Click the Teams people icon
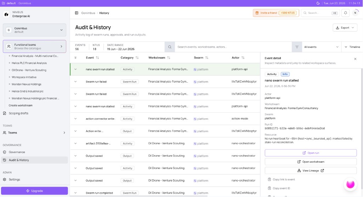The height and width of the screenshot is (197, 363). pyautogui.click(x=5, y=133)
